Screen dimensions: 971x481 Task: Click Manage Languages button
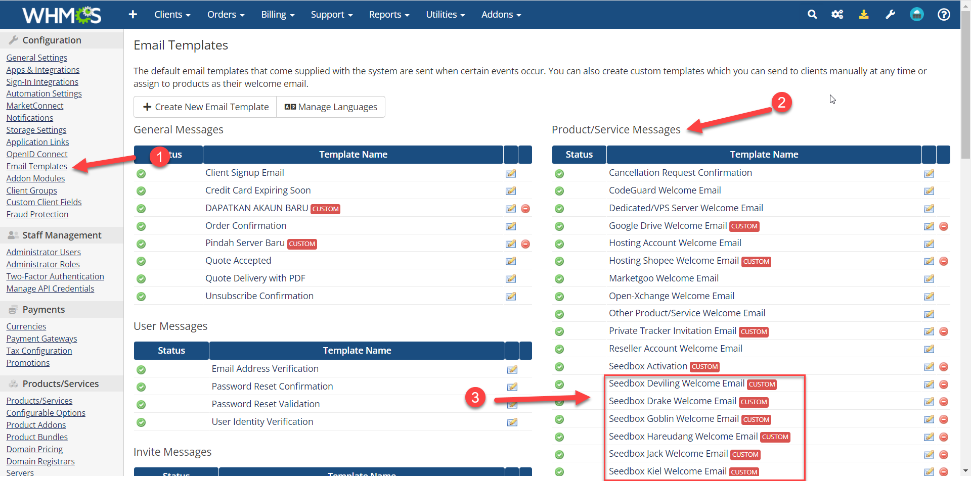[x=331, y=107]
